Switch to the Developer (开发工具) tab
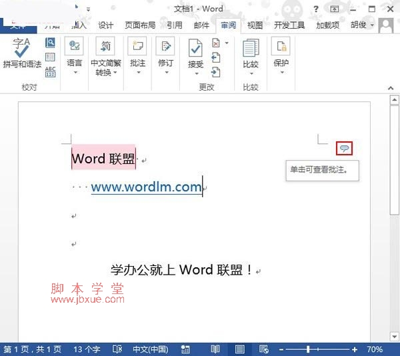The image size is (400, 356). pyautogui.click(x=289, y=25)
